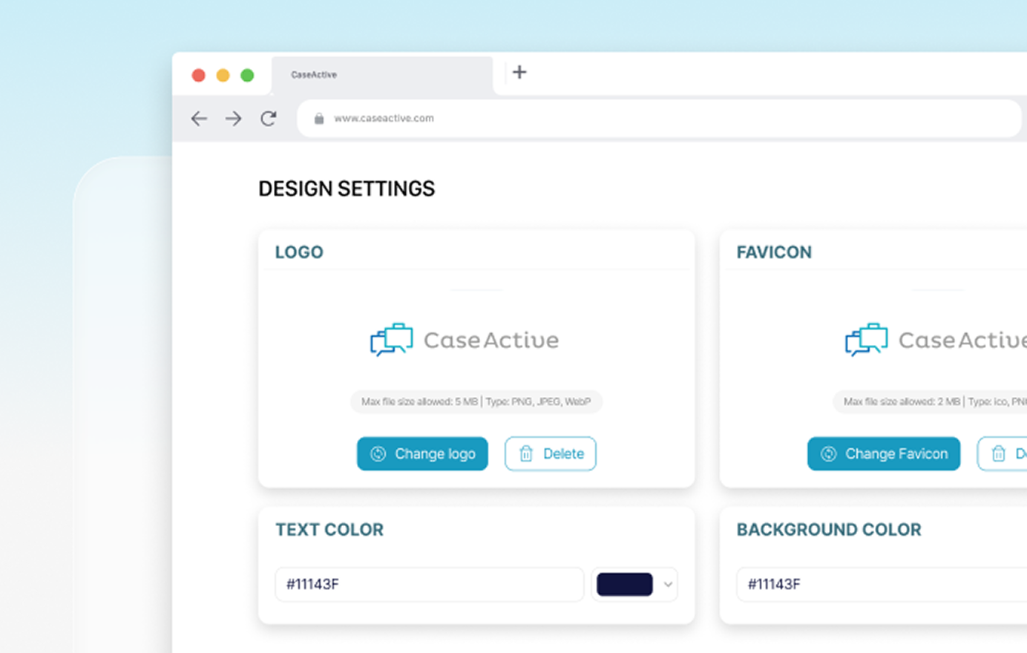Select the CaseActive browser tab

[x=381, y=75]
